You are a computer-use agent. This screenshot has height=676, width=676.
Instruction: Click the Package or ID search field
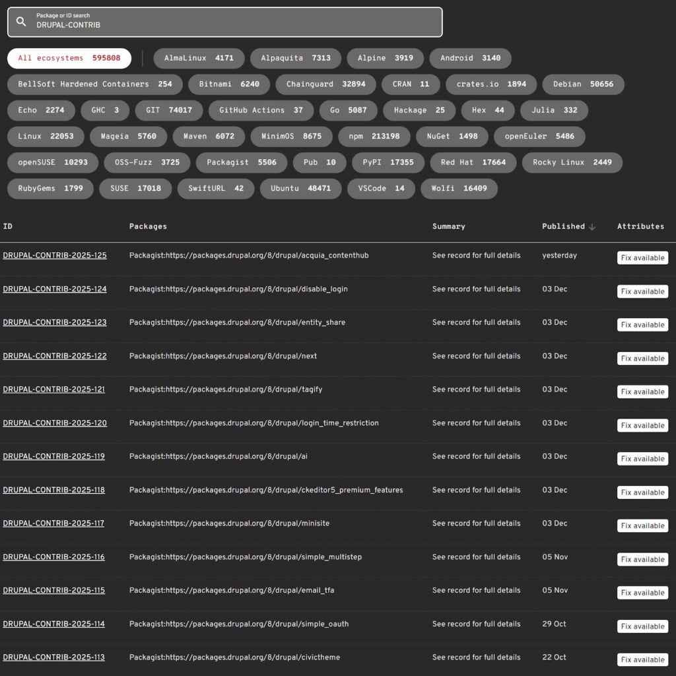pos(224,22)
